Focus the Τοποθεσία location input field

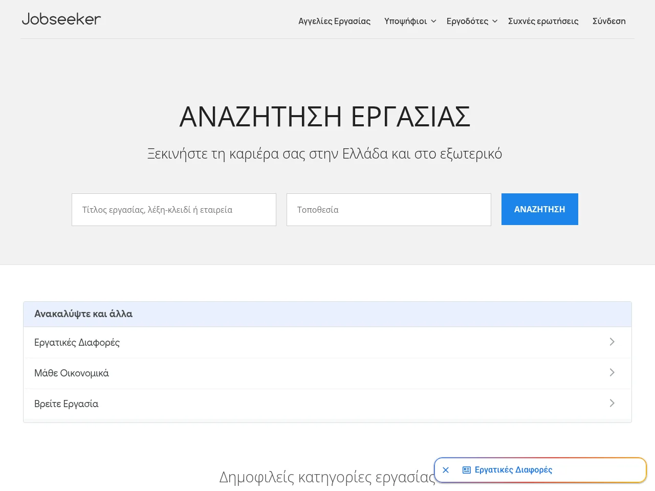389,210
